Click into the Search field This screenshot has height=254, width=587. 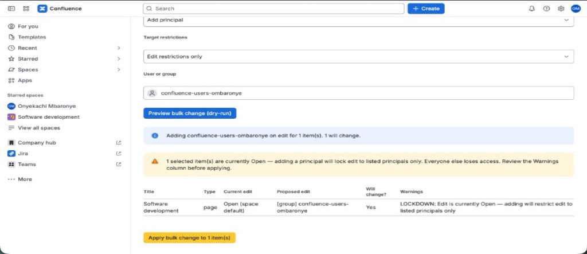(x=273, y=9)
